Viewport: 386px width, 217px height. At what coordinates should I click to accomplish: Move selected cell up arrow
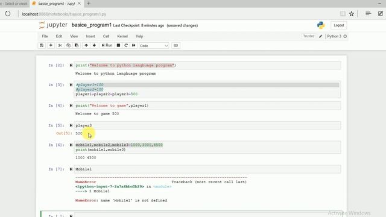coord(86,46)
